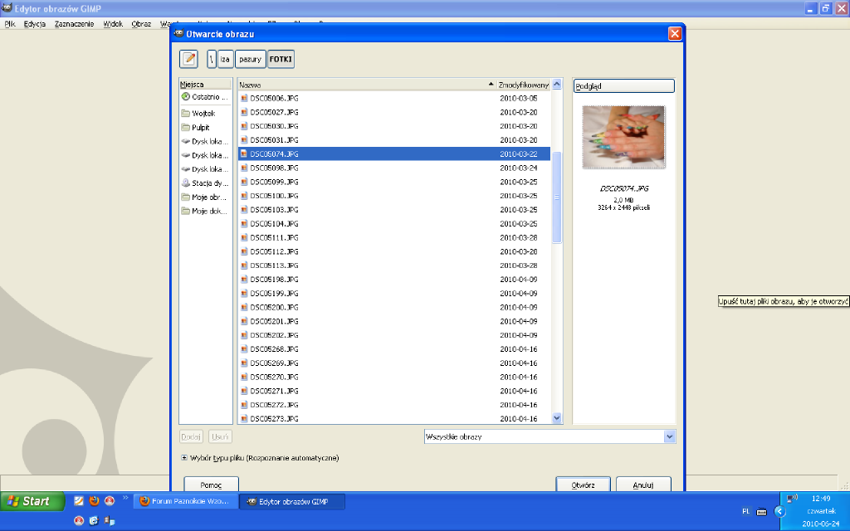Screen dimensions: 850x531
Task: Select file name DSC05269.JPG
Action: pyautogui.click(x=274, y=363)
